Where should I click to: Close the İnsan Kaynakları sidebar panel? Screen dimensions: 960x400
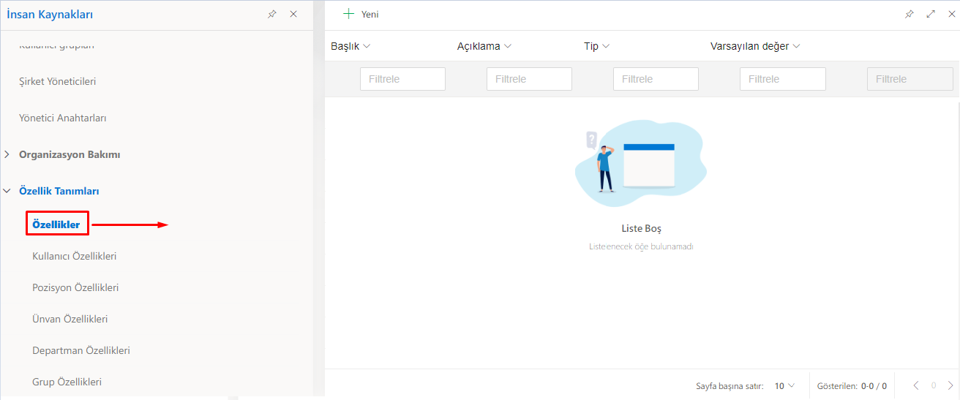coord(293,14)
